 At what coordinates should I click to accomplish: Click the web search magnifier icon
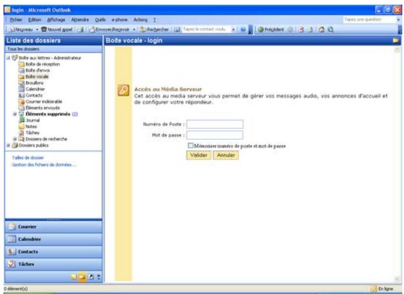tap(331, 30)
